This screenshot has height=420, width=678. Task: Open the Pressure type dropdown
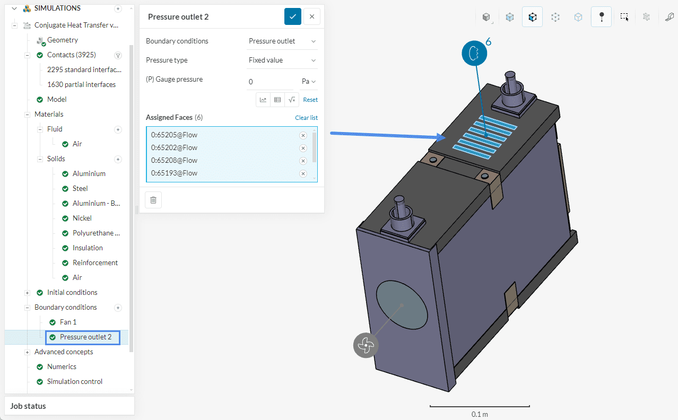282,60
